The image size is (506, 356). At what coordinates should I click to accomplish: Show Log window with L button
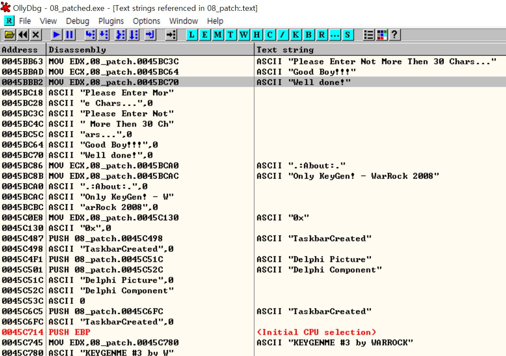192,35
